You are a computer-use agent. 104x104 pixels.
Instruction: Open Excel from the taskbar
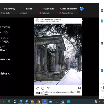[9, 101]
